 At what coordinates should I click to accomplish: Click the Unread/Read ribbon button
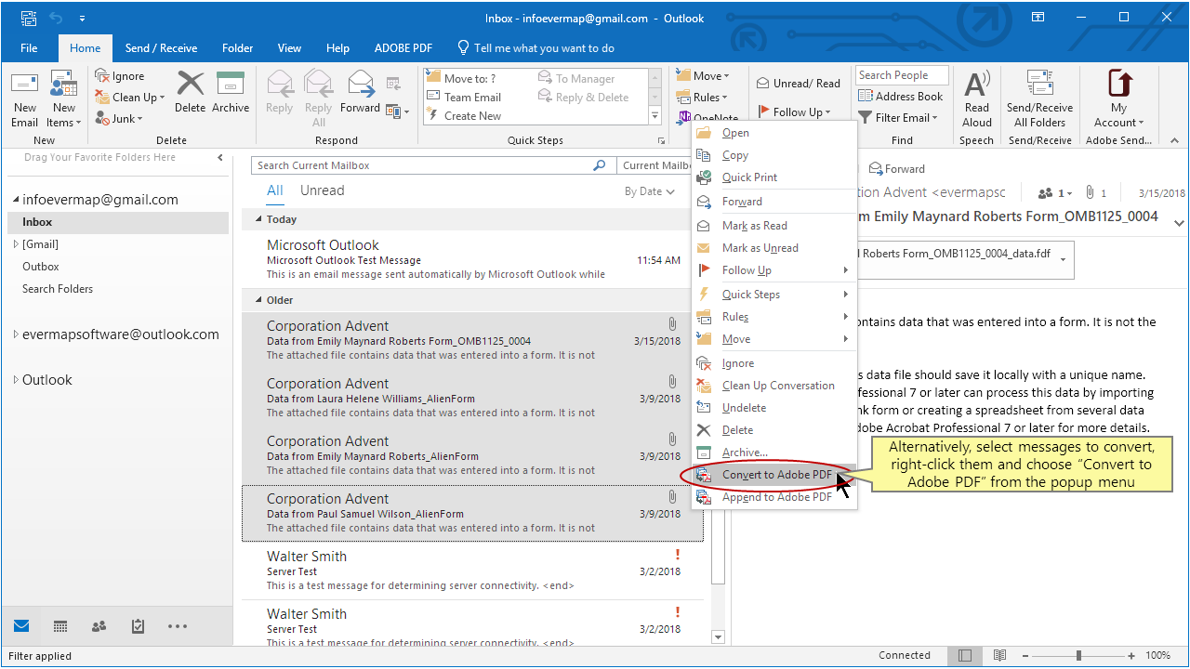point(798,84)
